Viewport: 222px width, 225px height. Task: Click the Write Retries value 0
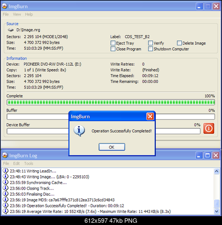(x=143, y=64)
